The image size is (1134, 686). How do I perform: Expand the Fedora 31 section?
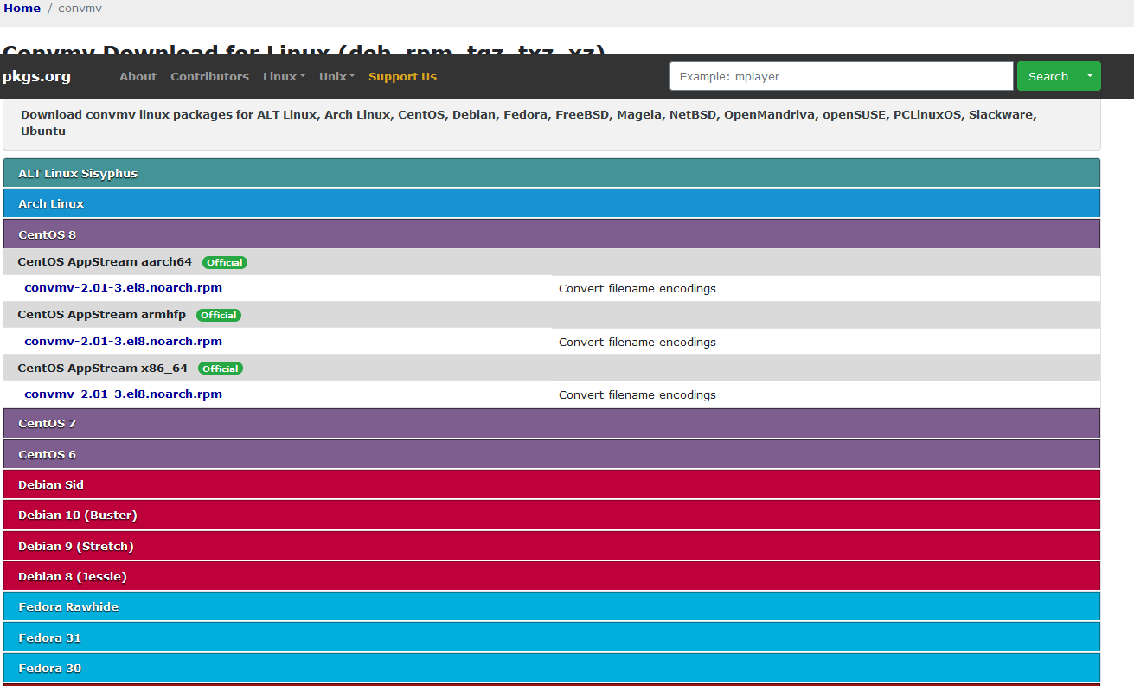[x=552, y=638]
